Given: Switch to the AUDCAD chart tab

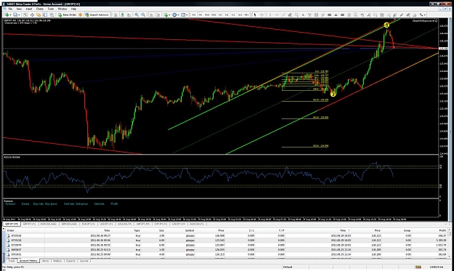Looking at the screenshot, I should (197, 224).
